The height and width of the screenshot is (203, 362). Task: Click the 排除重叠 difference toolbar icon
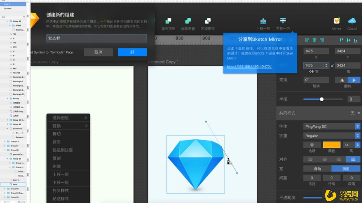pyautogui.click(x=188, y=21)
